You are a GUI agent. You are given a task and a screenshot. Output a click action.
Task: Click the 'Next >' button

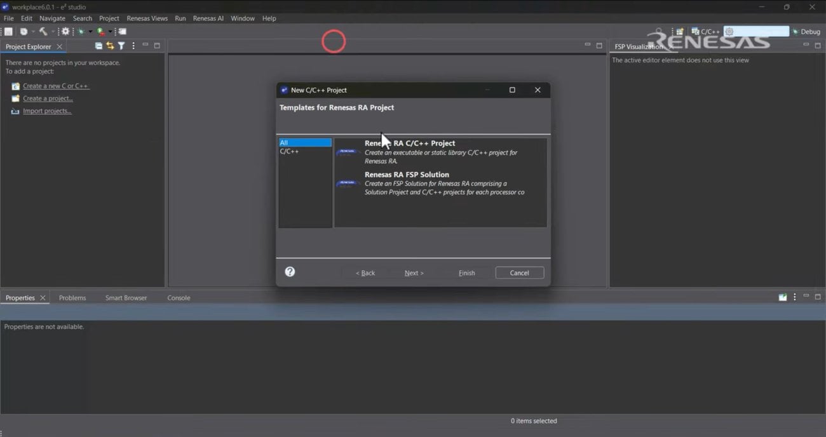pos(414,273)
